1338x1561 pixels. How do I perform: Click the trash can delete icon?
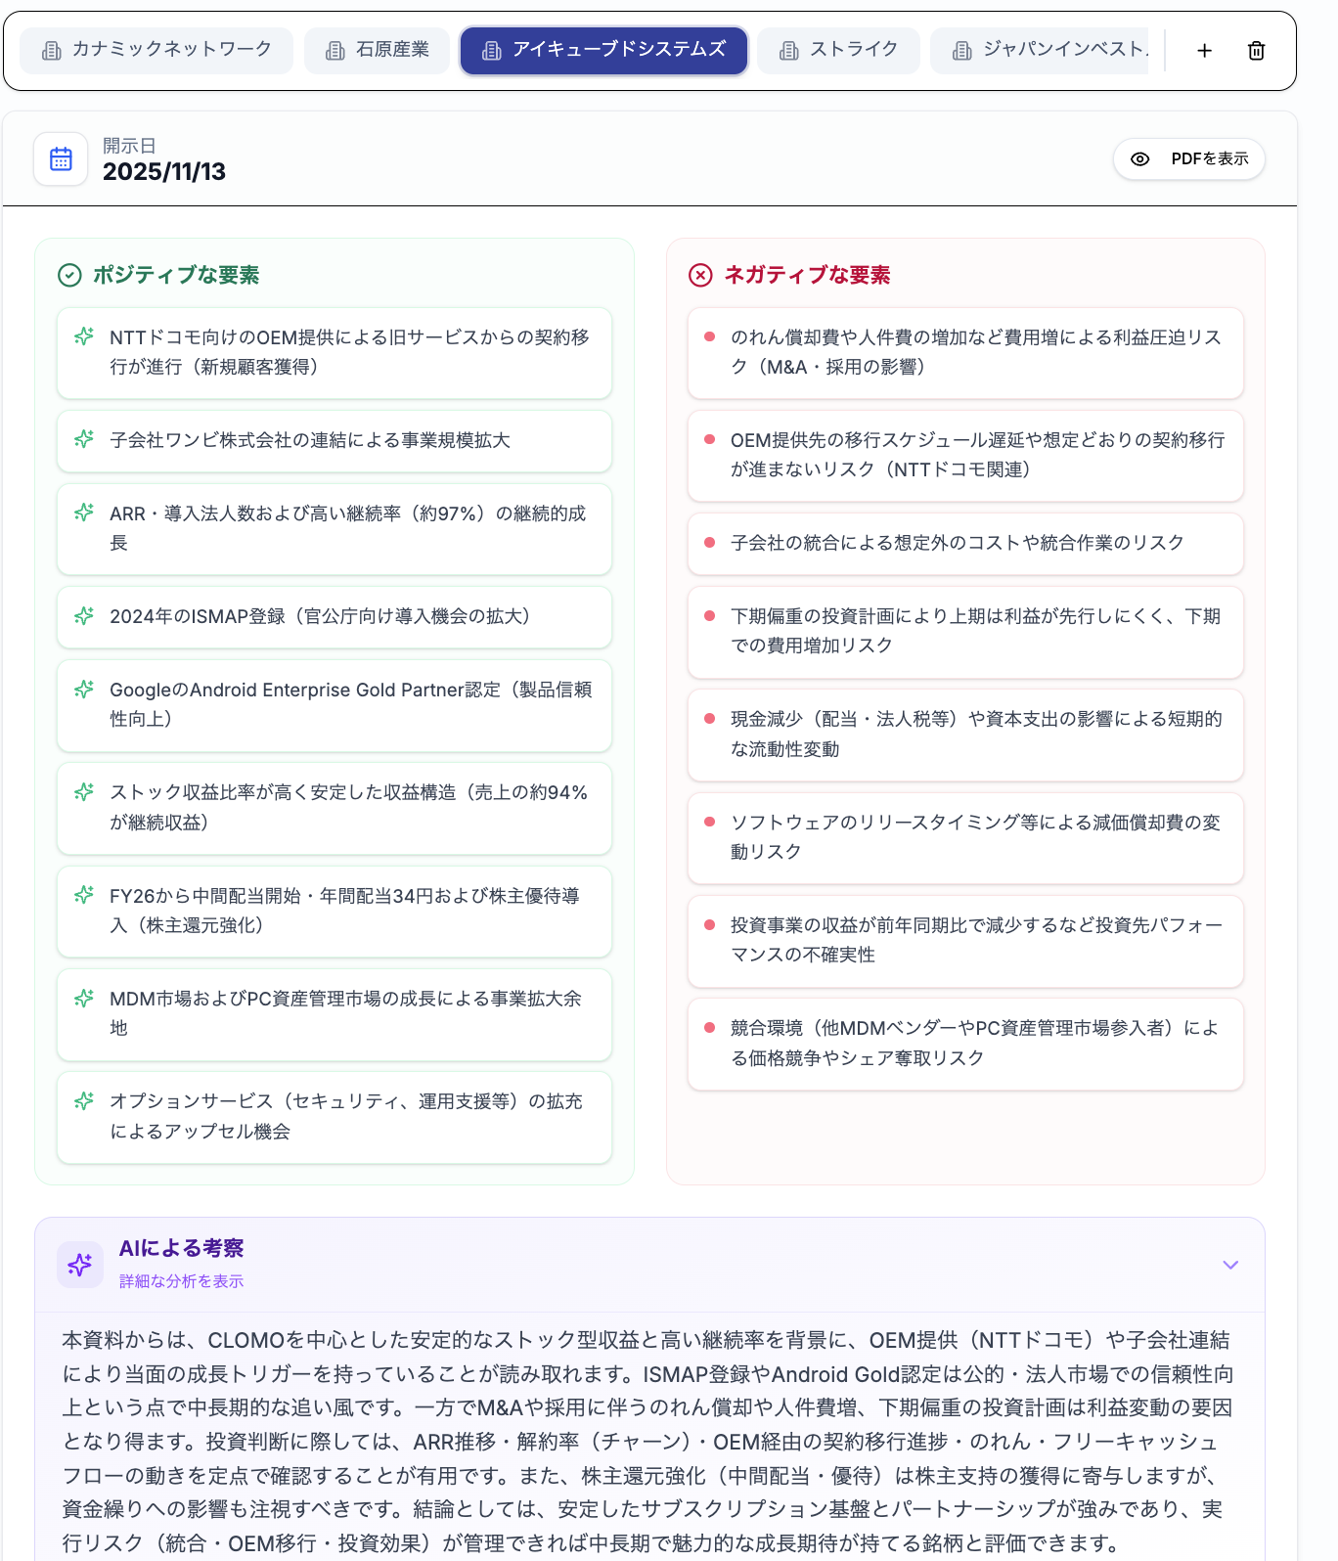click(x=1256, y=51)
